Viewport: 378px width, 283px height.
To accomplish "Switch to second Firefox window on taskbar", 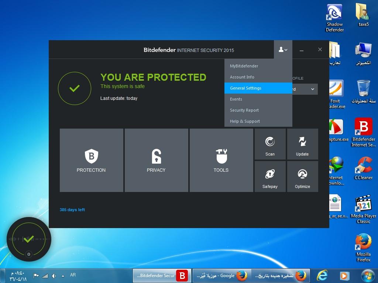I will coord(281,276).
